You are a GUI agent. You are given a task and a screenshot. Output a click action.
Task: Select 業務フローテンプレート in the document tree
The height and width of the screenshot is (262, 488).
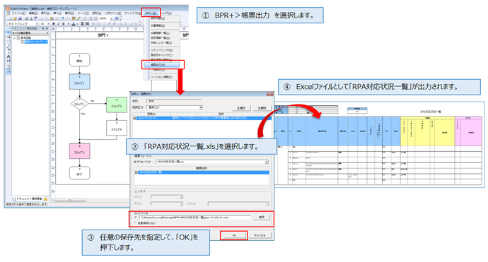pyautogui.click(x=36, y=42)
